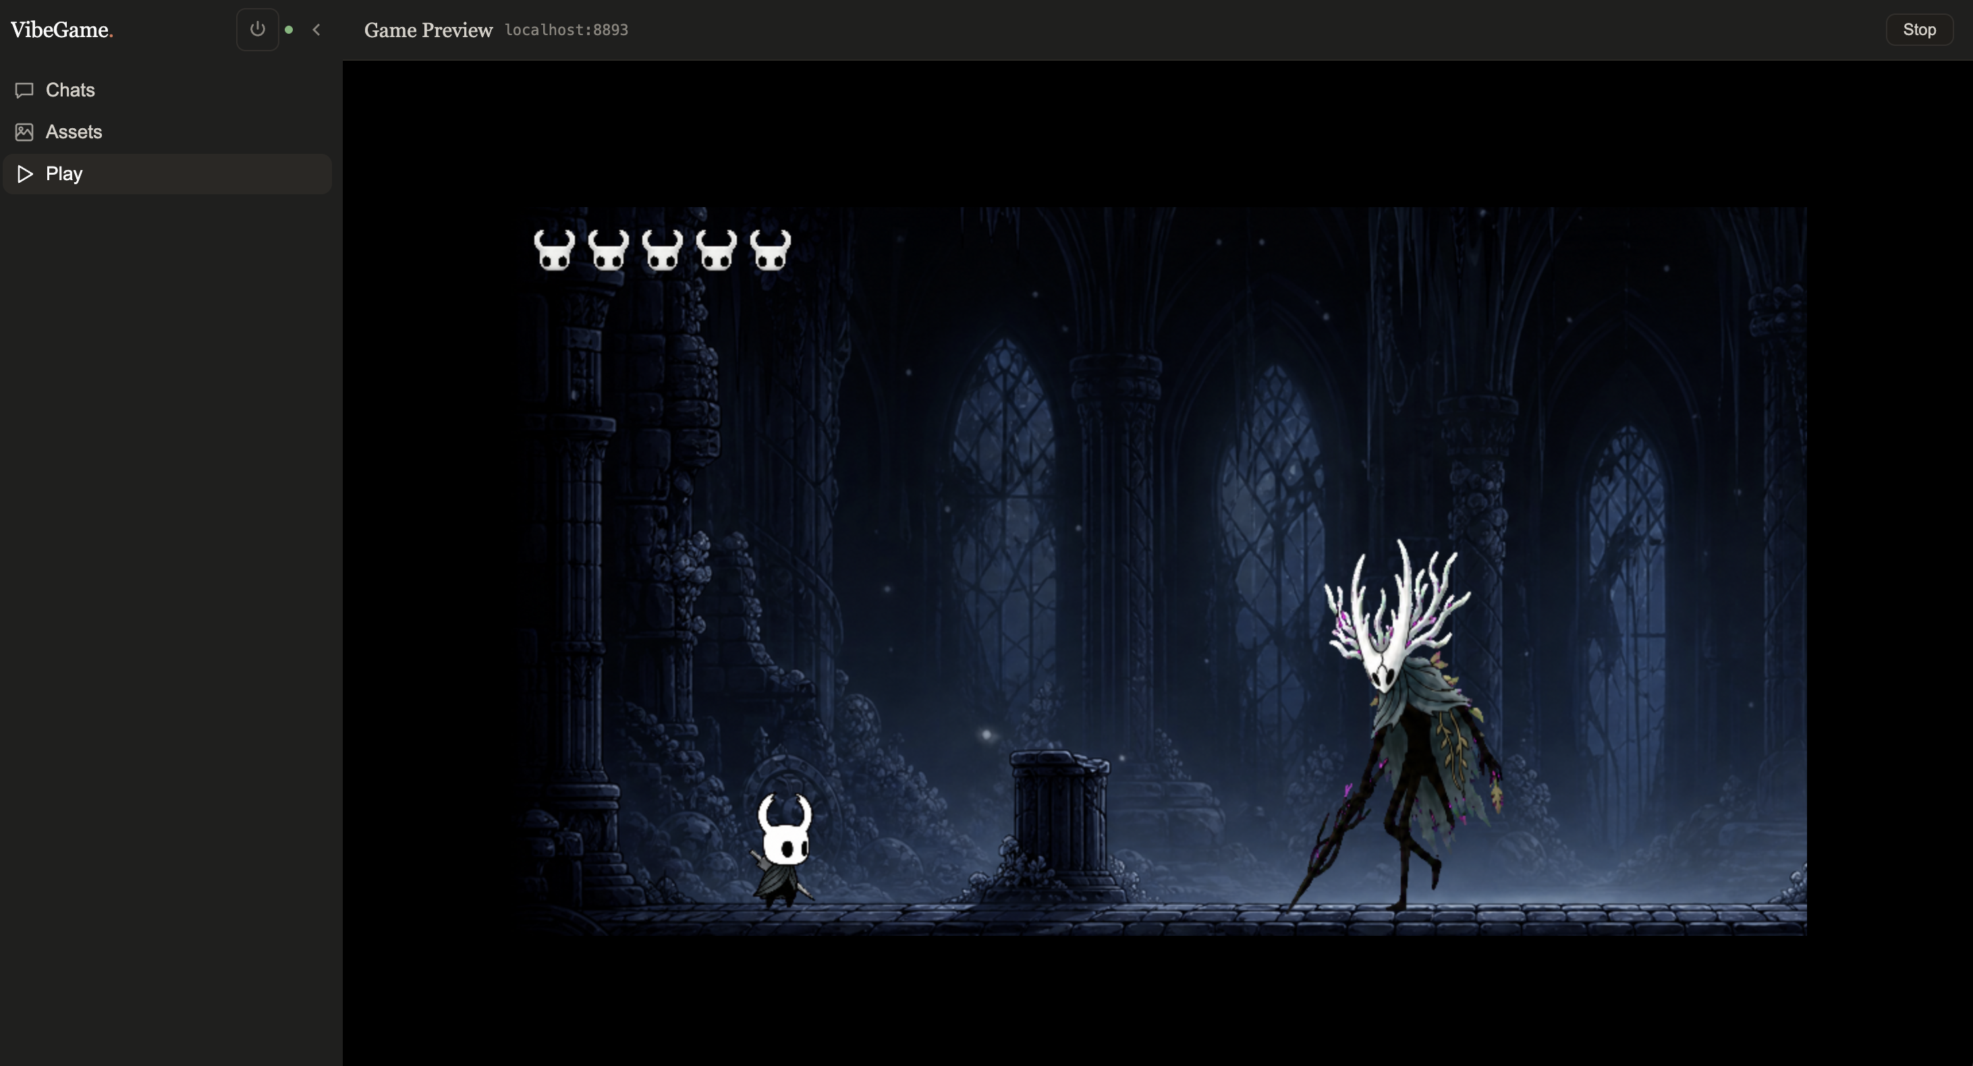The width and height of the screenshot is (1973, 1066).
Task: Click the power button icon
Action: coord(257,29)
